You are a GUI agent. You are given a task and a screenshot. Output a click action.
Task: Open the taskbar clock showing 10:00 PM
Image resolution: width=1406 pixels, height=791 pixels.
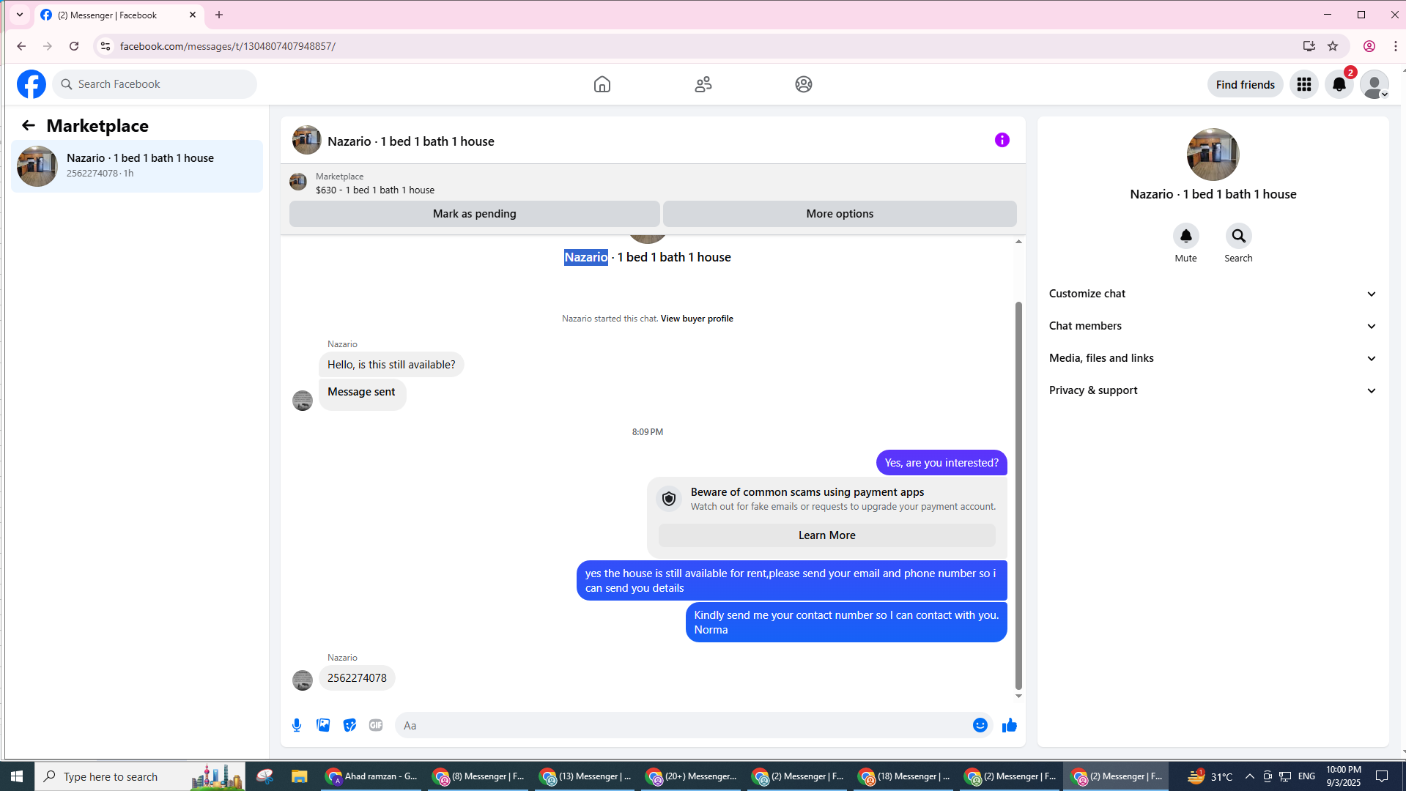tap(1344, 776)
